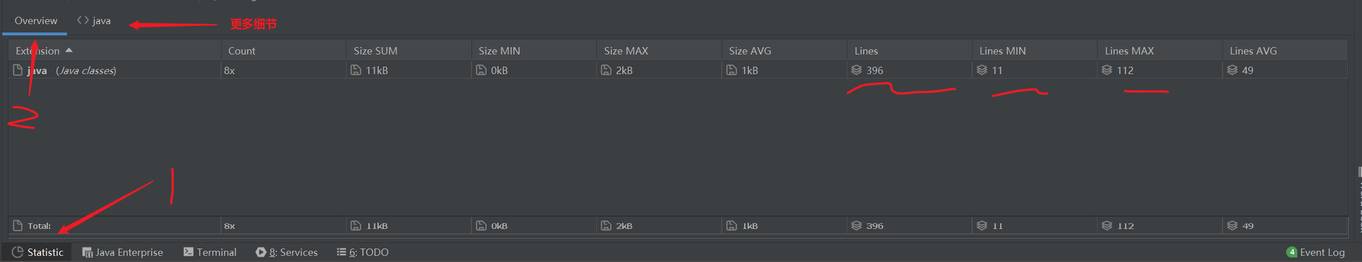Viewport: 1362px width, 262px height.
Task: Switch to the java details tab
Action: [x=94, y=21]
